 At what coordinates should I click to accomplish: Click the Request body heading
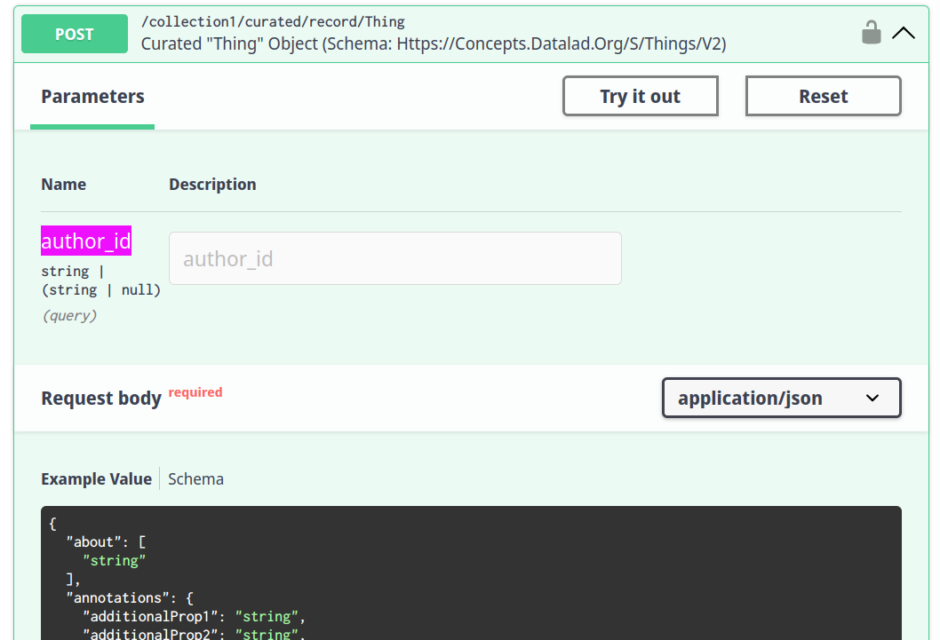[101, 399]
